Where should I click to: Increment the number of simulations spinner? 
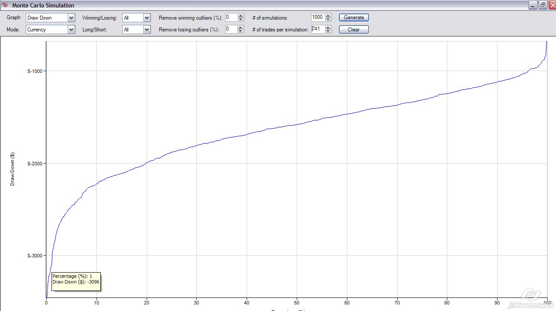[328, 16]
